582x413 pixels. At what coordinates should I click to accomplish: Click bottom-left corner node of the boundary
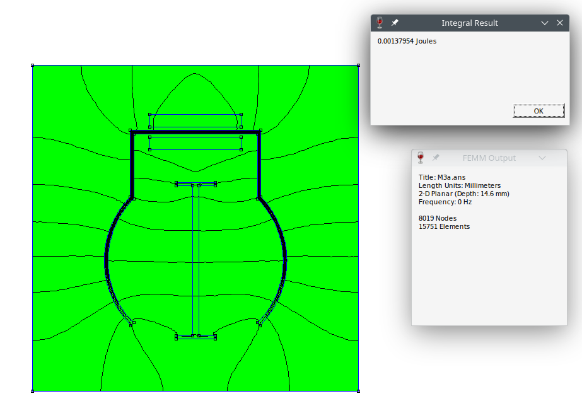coord(32,391)
